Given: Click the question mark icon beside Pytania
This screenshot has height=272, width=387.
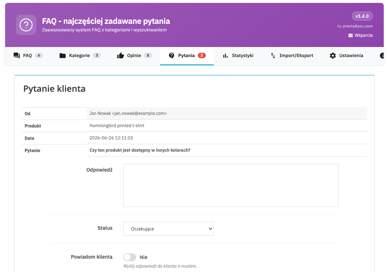Looking at the screenshot, I should pos(171,56).
